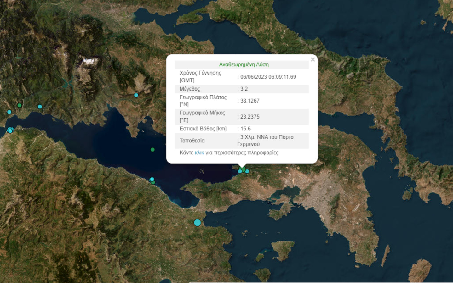Select the cyan marker just left of the popup pointer
Image resolution: width=453 pixels, height=283 pixels.
click(240, 171)
